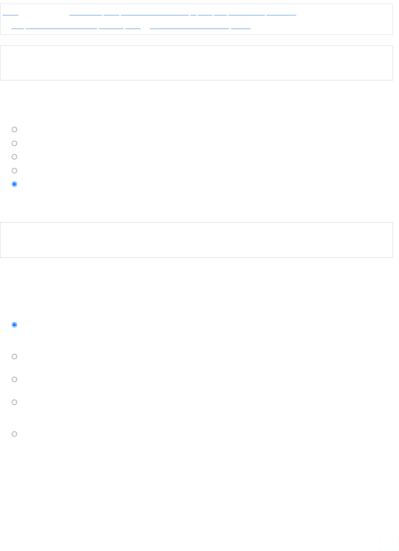Click the gap between the two second-row links
The image size is (399, 551).
(x=145, y=27)
